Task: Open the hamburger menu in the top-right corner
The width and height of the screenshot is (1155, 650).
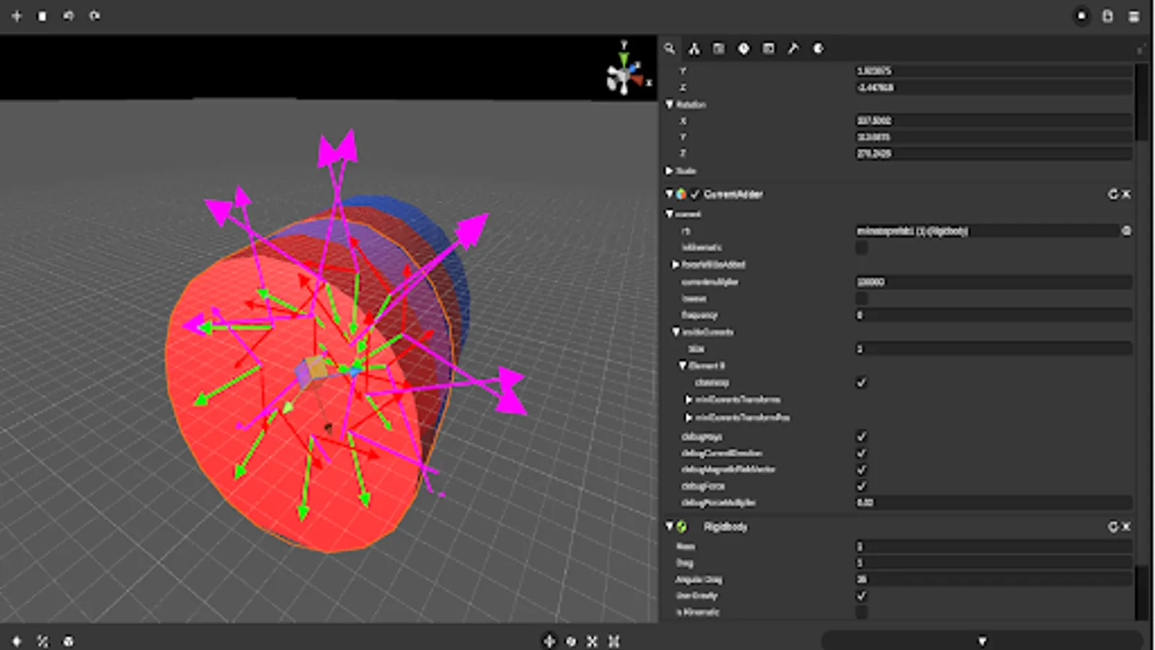Action: pos(1134,16)
